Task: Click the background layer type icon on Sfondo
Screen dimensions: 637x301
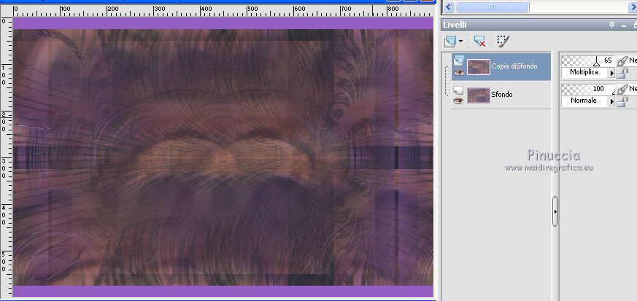Action: [x=458, y=89]
